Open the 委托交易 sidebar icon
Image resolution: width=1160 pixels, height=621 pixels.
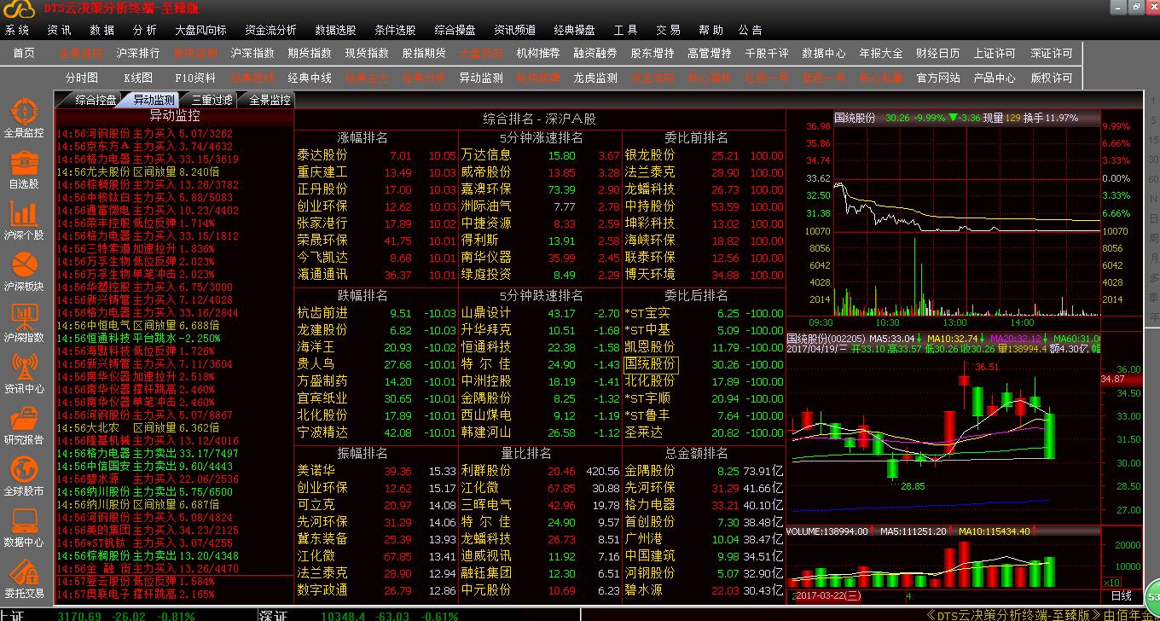click(x=24, y=578)
